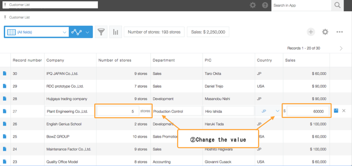Open the JP country dropdown for record 27

[x=268, y=111]
